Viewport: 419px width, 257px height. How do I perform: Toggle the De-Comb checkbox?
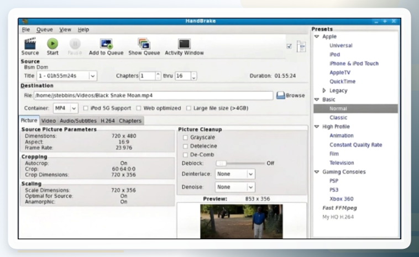tap(185, 155)
